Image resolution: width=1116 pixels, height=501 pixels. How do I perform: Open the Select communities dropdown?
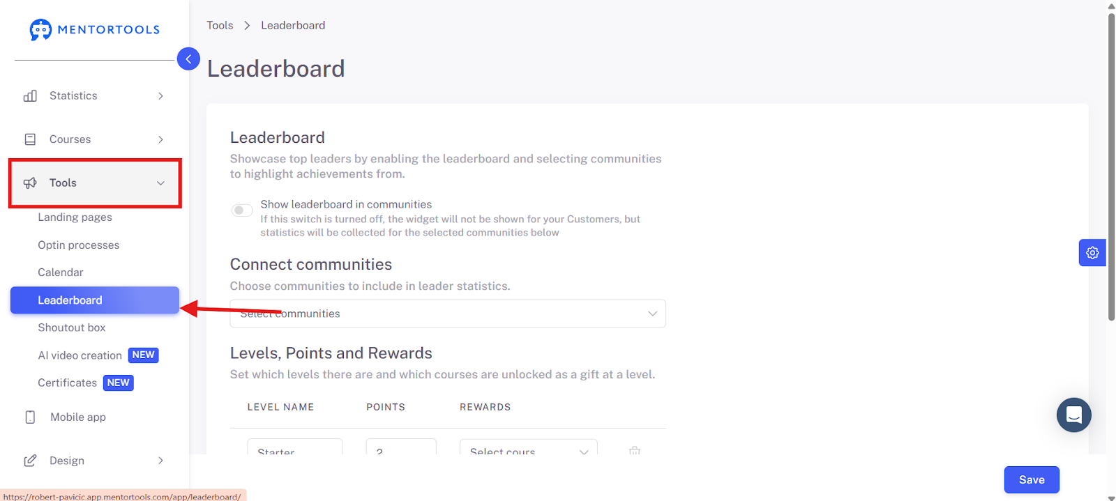[x=448, y=314]
